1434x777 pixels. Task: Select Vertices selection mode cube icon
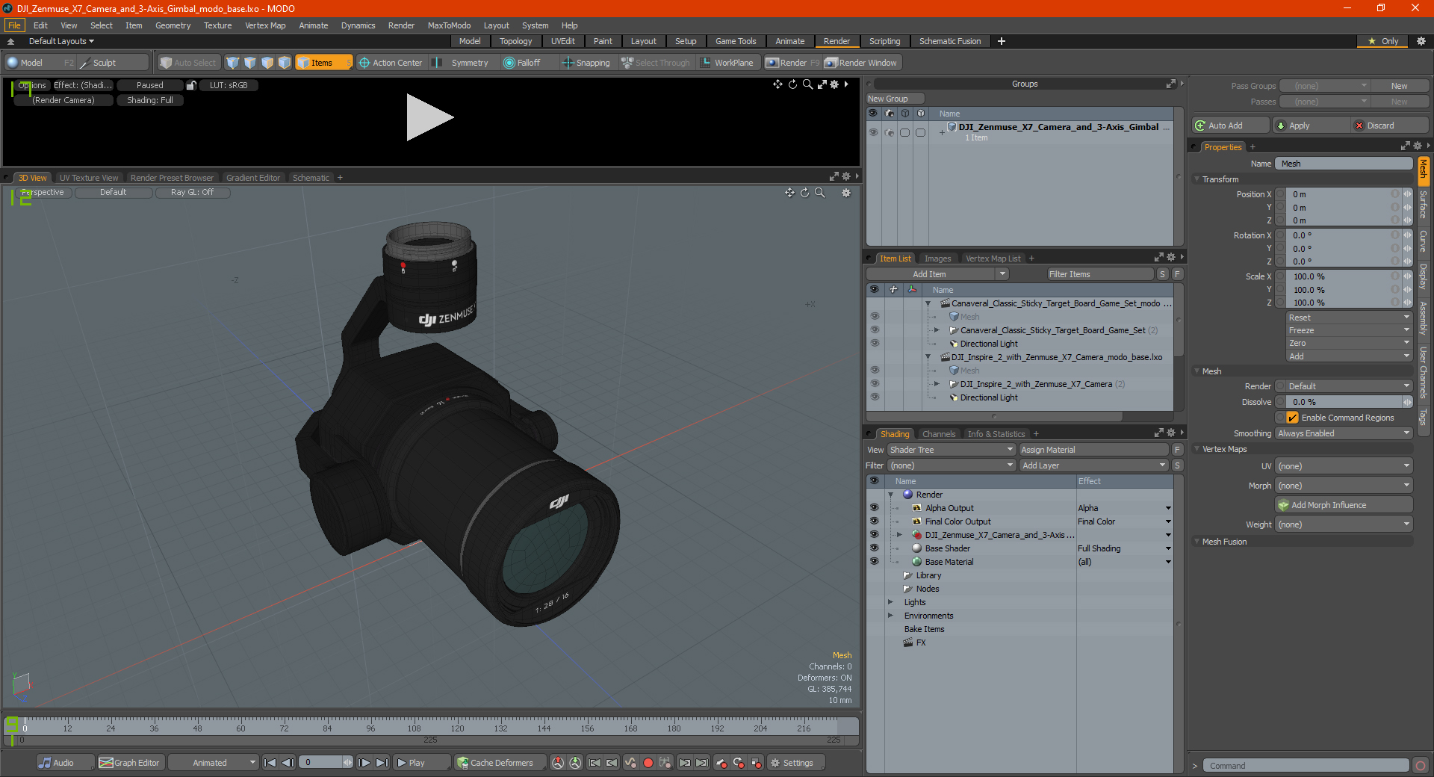click(233, 63)
